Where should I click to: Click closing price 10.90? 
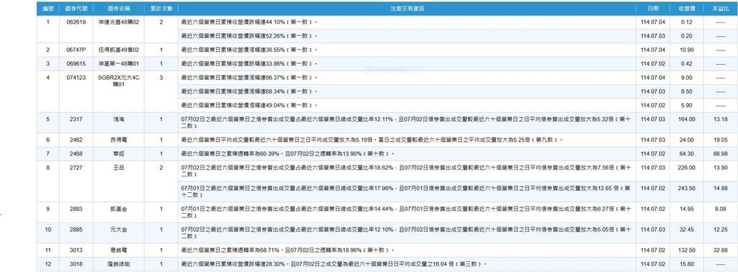pos(686,50)
